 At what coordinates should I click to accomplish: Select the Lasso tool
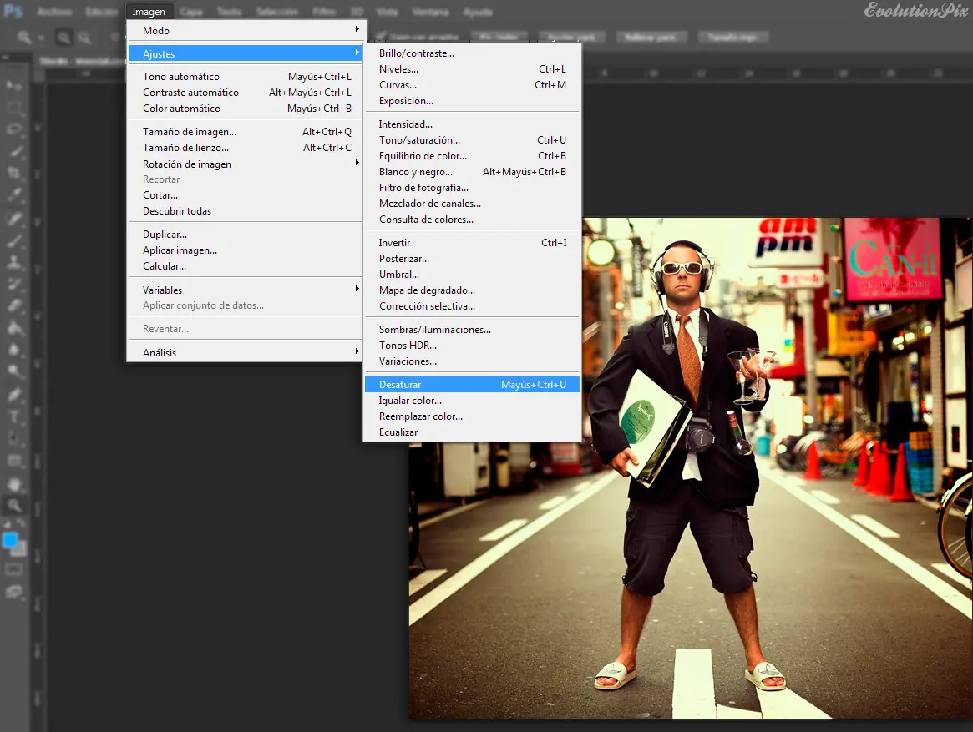(14, 129)
